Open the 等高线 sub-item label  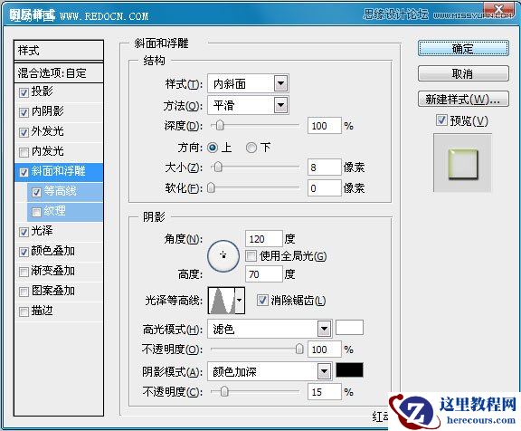pos(60,191)
